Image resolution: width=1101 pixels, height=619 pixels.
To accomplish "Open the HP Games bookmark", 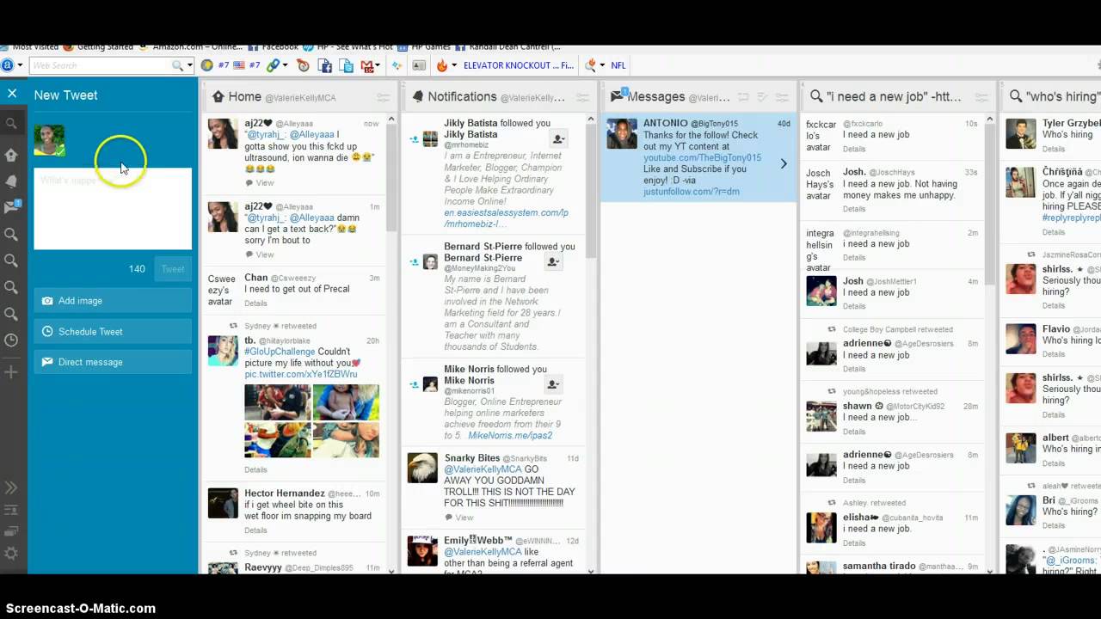I will click(x=424, y=46).
